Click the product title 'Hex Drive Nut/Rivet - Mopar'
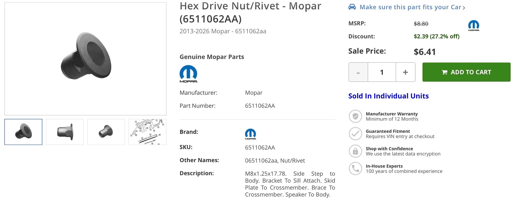Image resolution: width=515 pixels, height=200 pixels. coord(250,6)
